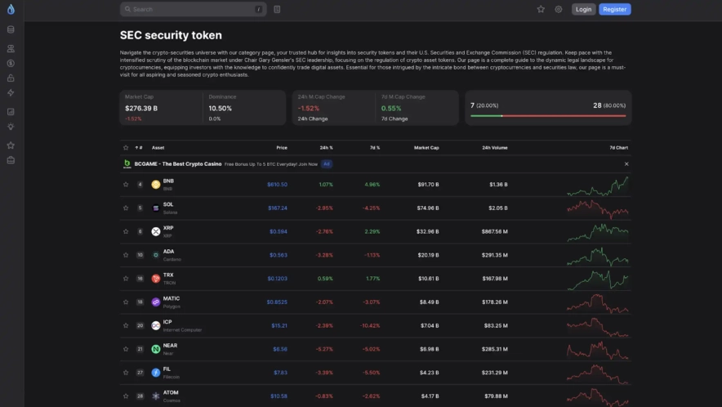The image size is (722, 407).
Task: Open the lightning bolt sidebar icon
Action: pyautogui.click(x=11, y=93)
